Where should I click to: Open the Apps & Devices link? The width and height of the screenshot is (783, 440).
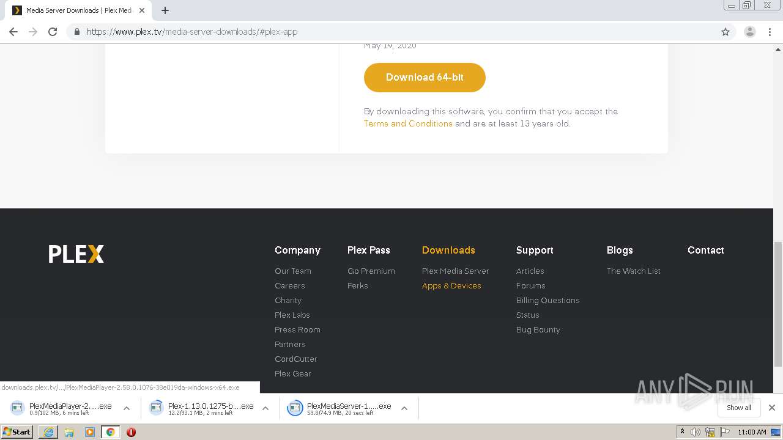click(451, 285)
